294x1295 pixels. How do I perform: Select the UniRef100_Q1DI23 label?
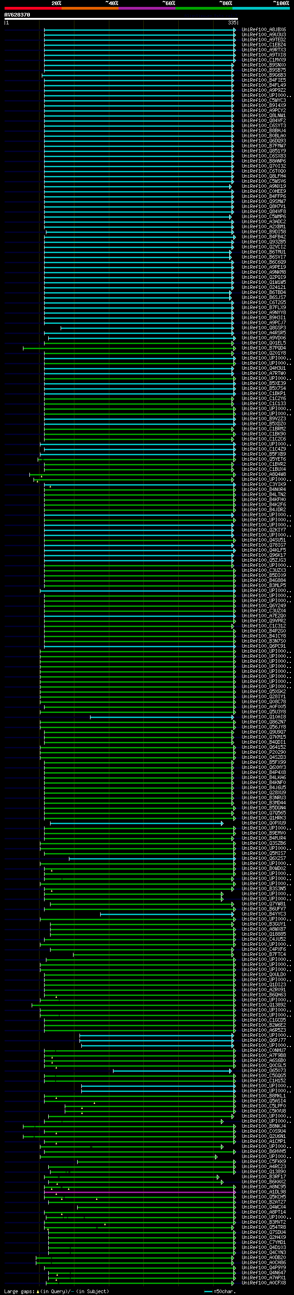264,985
